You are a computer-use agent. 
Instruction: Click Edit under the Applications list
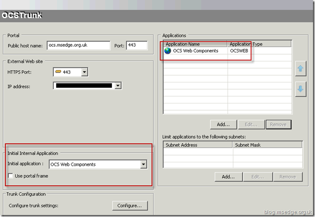251,124
